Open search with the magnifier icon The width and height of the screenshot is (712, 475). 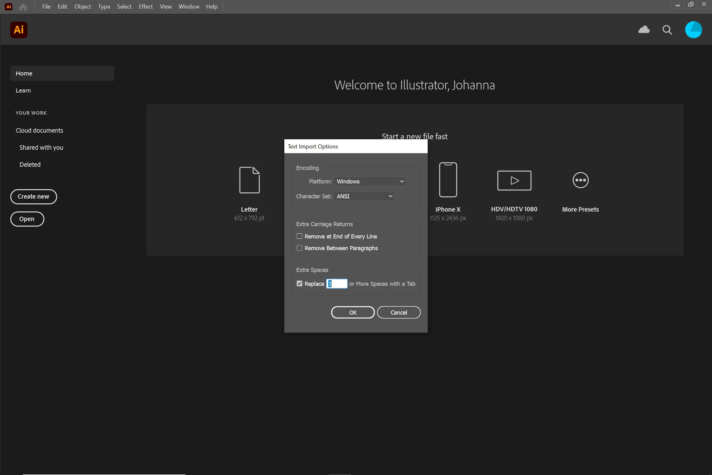[x=667, y=30]
